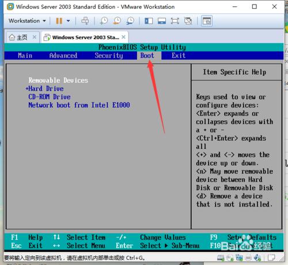Click the VMware Workstation title bar icon
Image resolution: width=288 pixels, height=265 pixels.
click(x=10, y=7)
